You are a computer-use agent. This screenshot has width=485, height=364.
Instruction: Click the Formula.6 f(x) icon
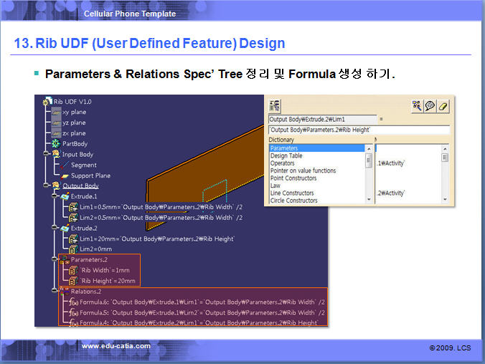(x=74, y=302)
